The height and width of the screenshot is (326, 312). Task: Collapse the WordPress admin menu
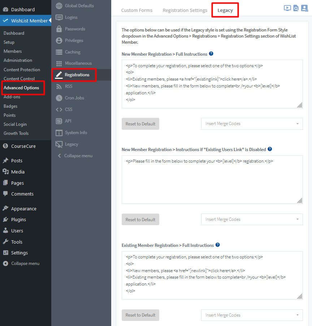22,263
